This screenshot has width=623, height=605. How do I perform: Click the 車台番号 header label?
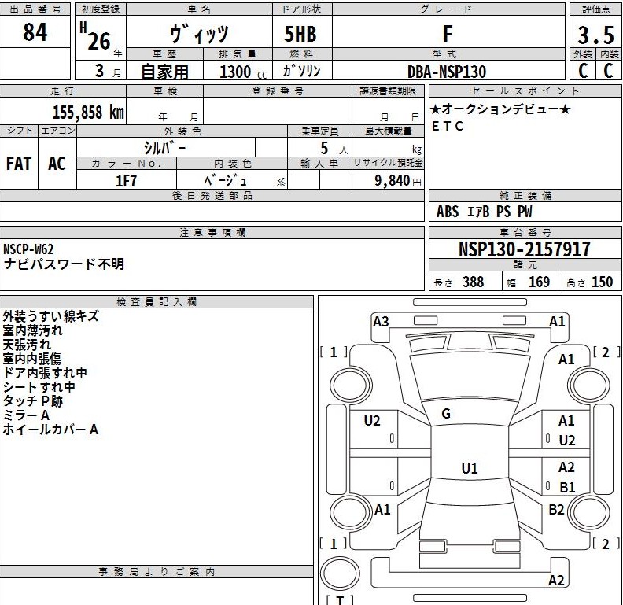coord(525,233)
